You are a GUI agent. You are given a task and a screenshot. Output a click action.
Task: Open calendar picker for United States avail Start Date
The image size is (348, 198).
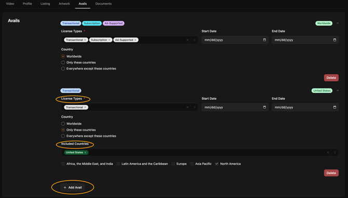[264, 107]
